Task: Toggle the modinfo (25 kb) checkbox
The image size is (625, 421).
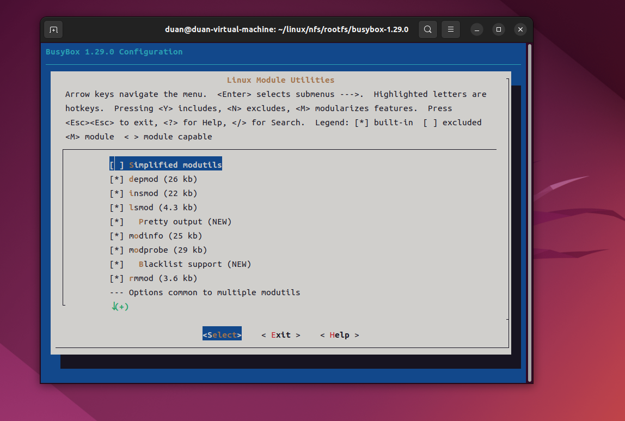Action: pos(117,236)
